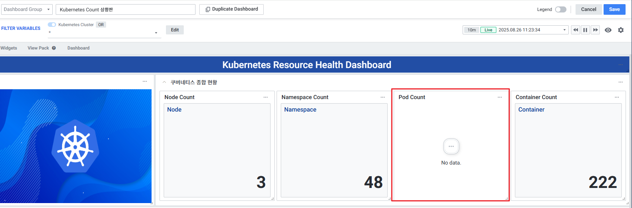Open Pod Count widget options menu
Image resolution: width=632 pixels, height=208 pixels.
point(500,97)
